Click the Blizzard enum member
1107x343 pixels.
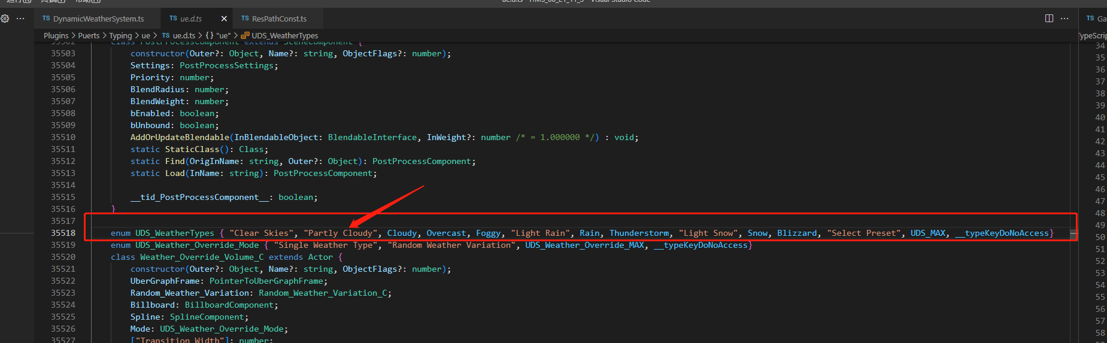coord(797,233)
